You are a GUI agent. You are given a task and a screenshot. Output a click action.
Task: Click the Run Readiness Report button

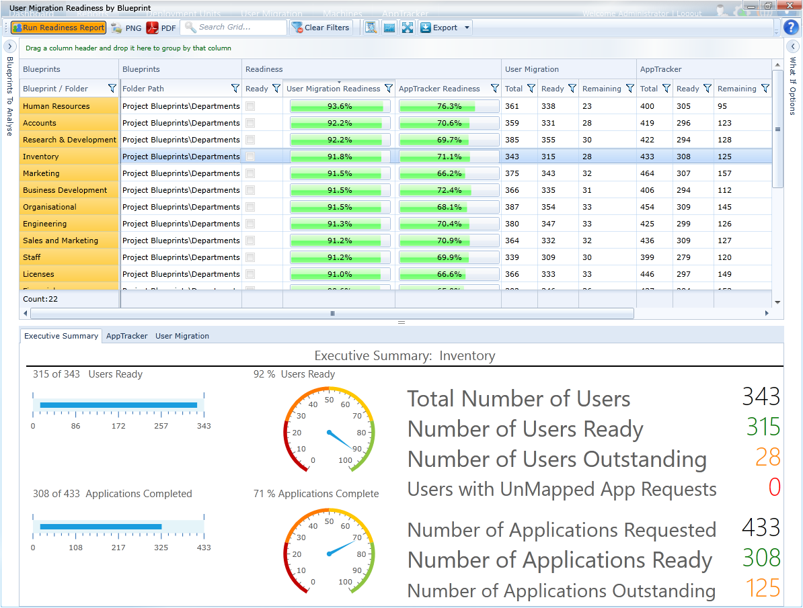[x=59, y=28]
